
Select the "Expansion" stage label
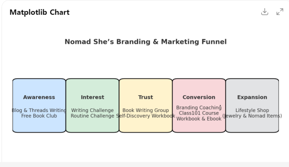point(252,97)
